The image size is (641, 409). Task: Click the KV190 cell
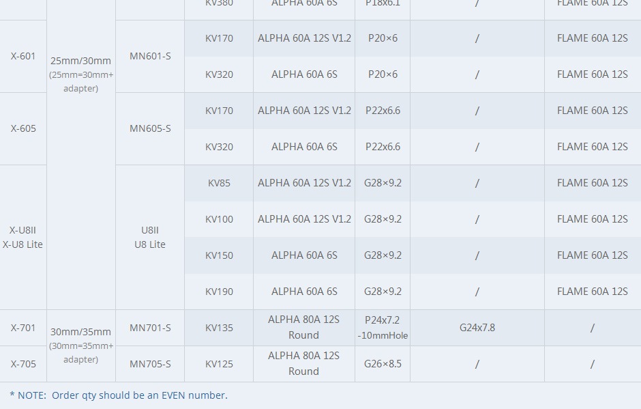pyautogui.click(x=219, y=292)
